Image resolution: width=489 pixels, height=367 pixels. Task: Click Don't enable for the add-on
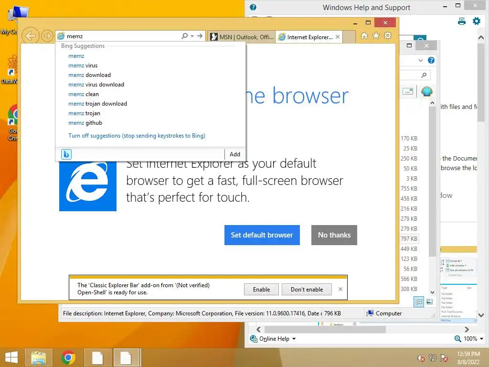[x=307, y=289]
